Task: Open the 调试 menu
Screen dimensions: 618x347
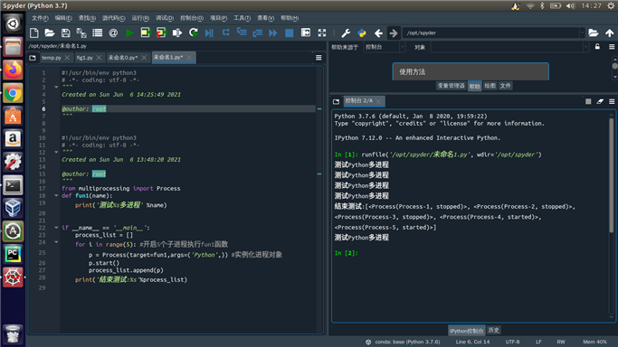Action: (x=165, y=18)
